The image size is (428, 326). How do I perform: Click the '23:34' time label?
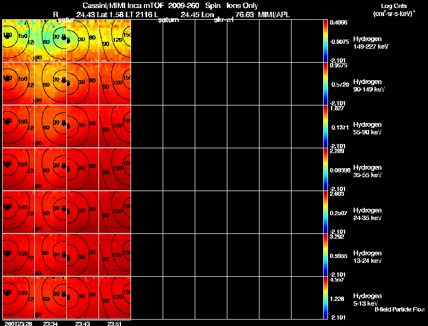click(50, 323)
